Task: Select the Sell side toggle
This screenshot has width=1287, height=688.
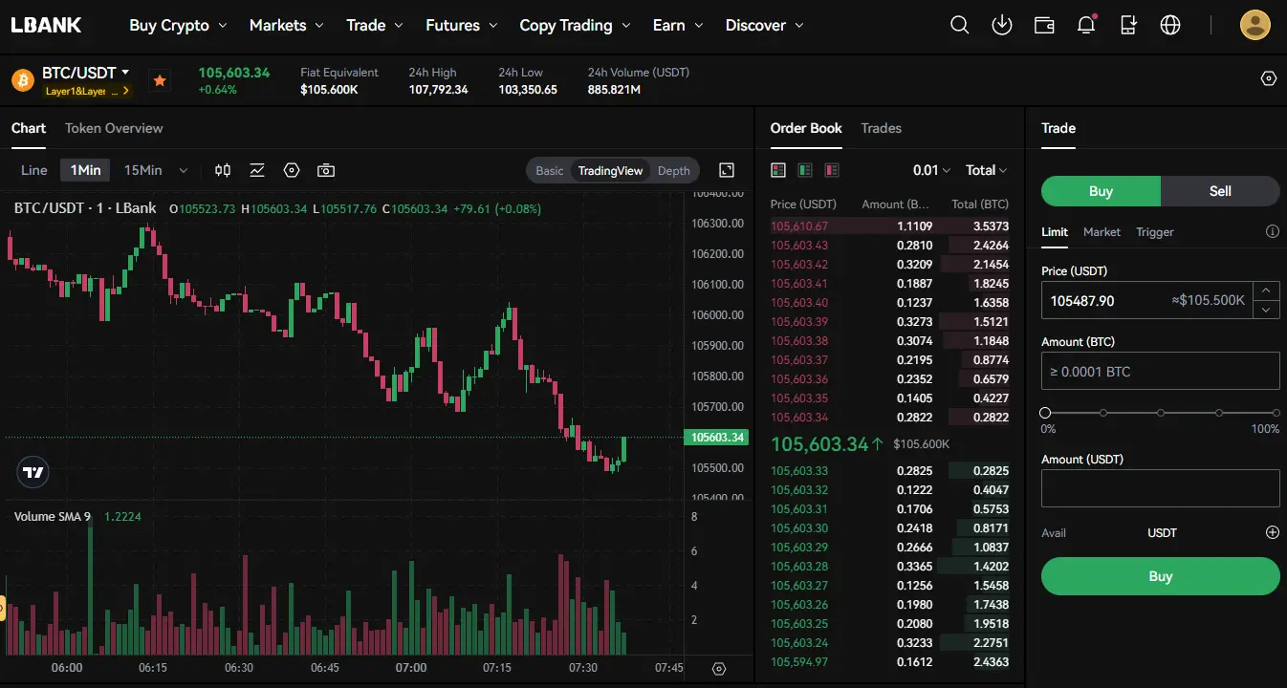Action: [1220, 191]
